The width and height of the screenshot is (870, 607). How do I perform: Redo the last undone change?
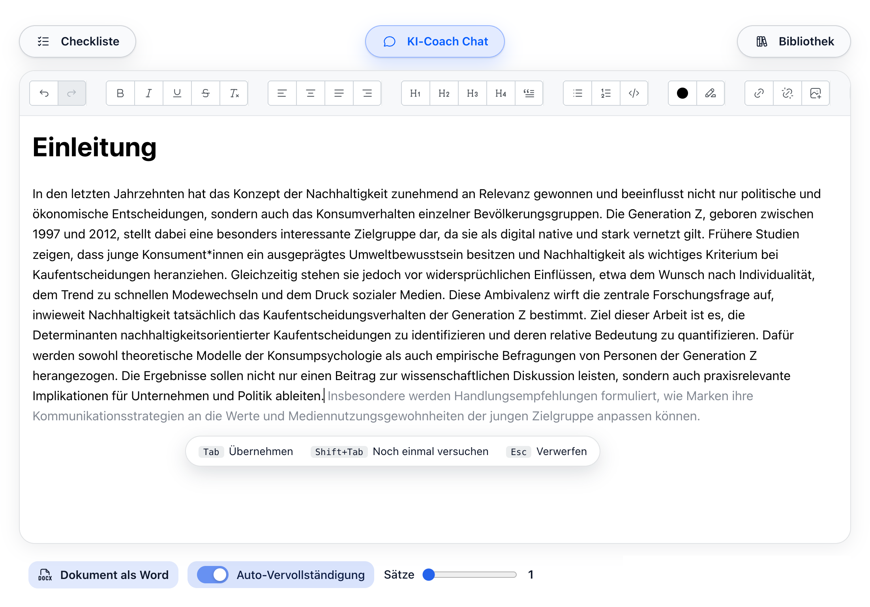72,93
